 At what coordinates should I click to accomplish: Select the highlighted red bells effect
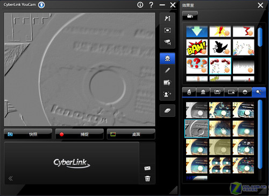click(x=220, y=66)
